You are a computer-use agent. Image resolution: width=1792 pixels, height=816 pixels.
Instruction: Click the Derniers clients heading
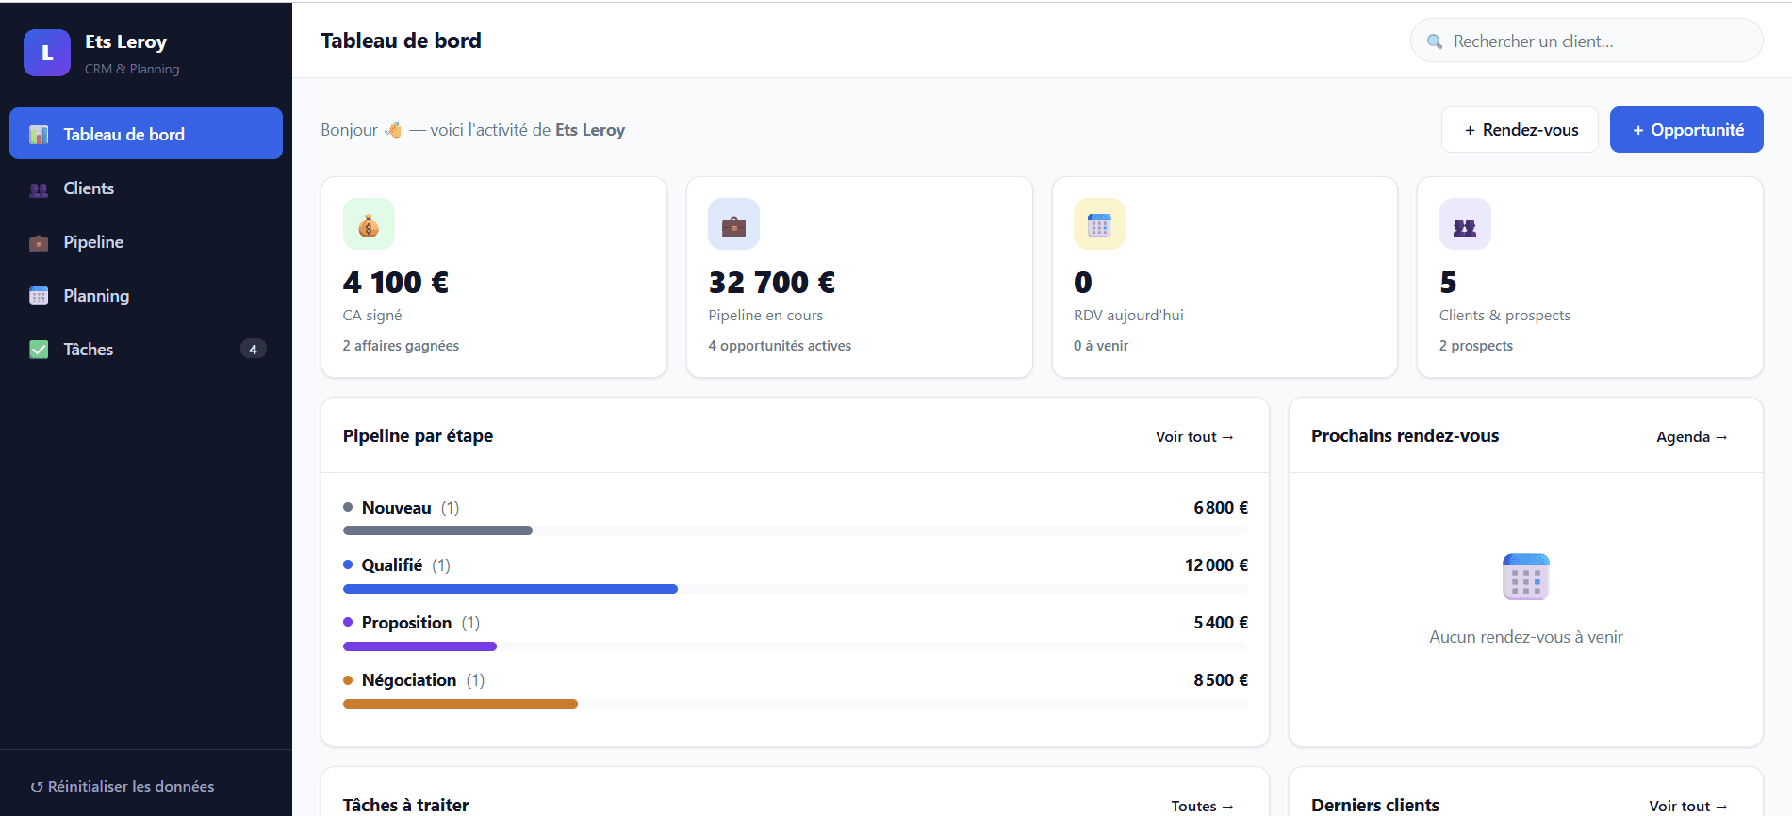[1375, 806]
